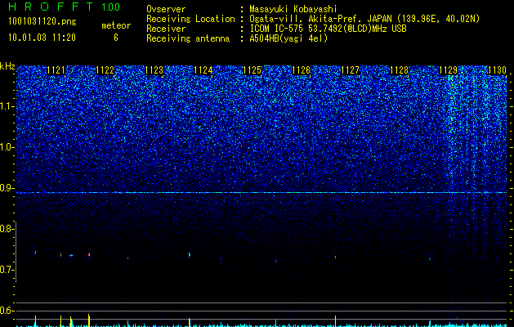Click the 0.9 kHz axis label
The height and width of the screenshot is (327, 514).
click(7, 188)
